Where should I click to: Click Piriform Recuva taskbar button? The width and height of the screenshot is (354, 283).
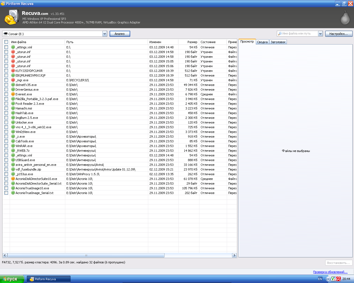49,279
